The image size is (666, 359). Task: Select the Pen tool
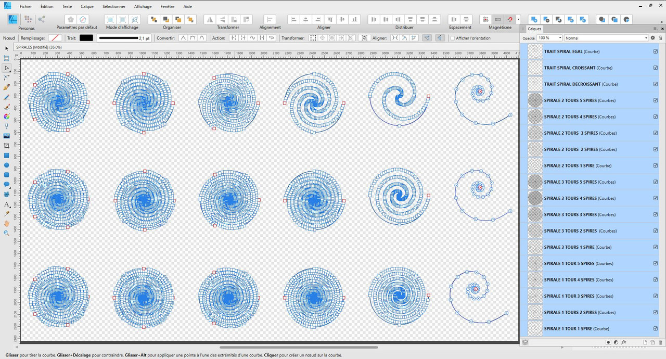(x=7, y=87)
